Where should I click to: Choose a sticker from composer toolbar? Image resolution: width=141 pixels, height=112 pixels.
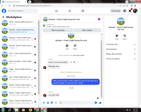pyautogui.click(x=52, y=103)
